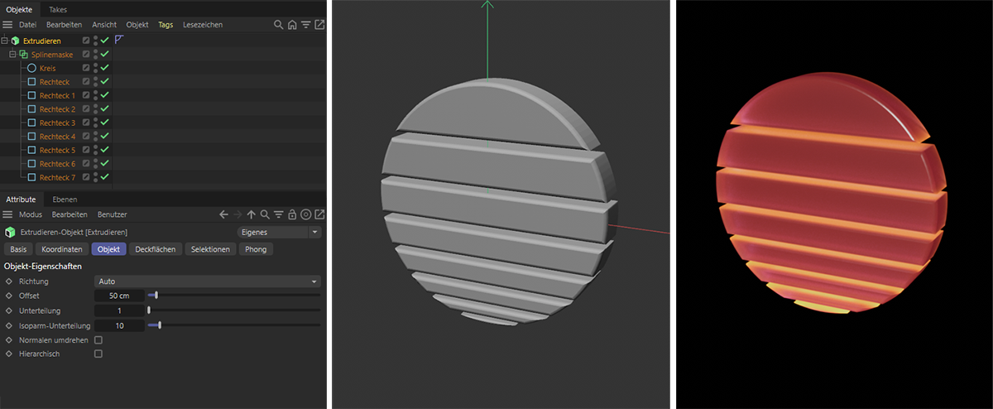This screenshot has width=993, height=409.
Task: Click the Phong tag on Extrudieren object
Action: (x=119, y=40)
